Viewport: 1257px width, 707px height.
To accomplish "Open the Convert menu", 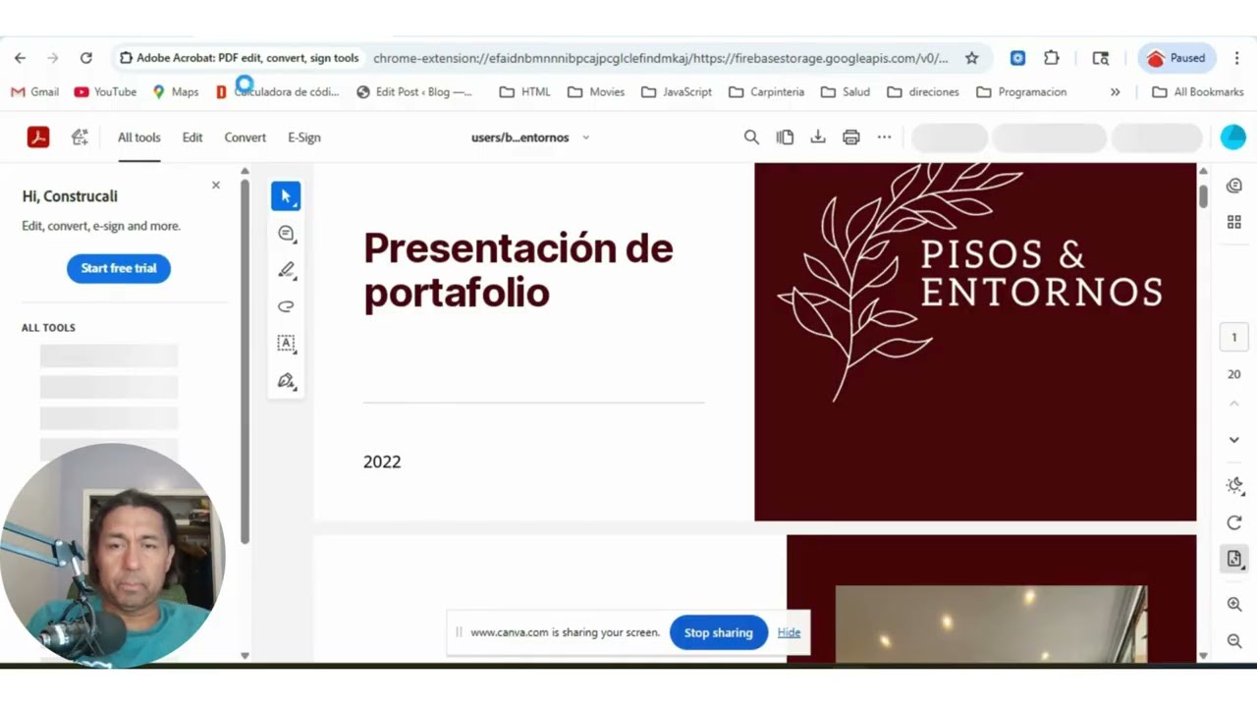I will coord(245,137).
